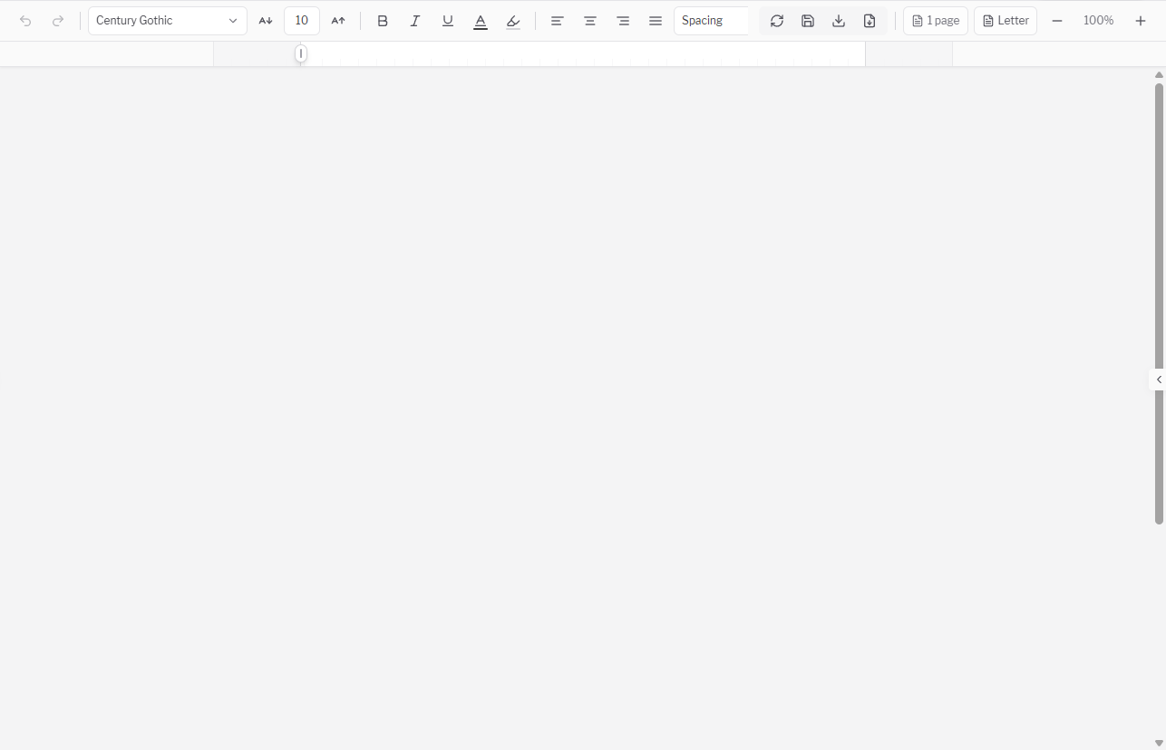Screen dimensions: 1166x750
Task: Zoom out with the minus icon
Action: (1057, 21)
